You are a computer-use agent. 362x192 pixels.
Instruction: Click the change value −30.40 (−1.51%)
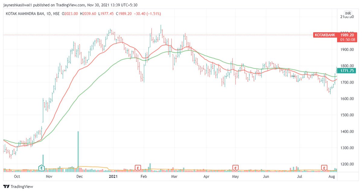pos(147,14)
